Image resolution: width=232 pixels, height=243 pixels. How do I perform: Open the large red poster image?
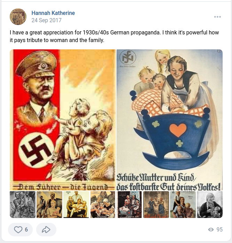click(x=63, y=120)
